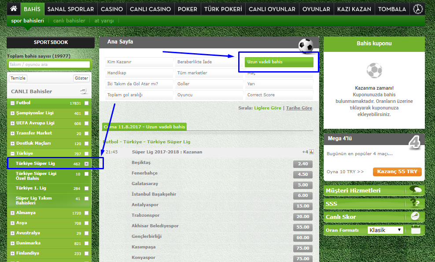Open the Müşteri Hizmetleri chat bubble icon
435x262 pixels.
[x=415, y=190]
